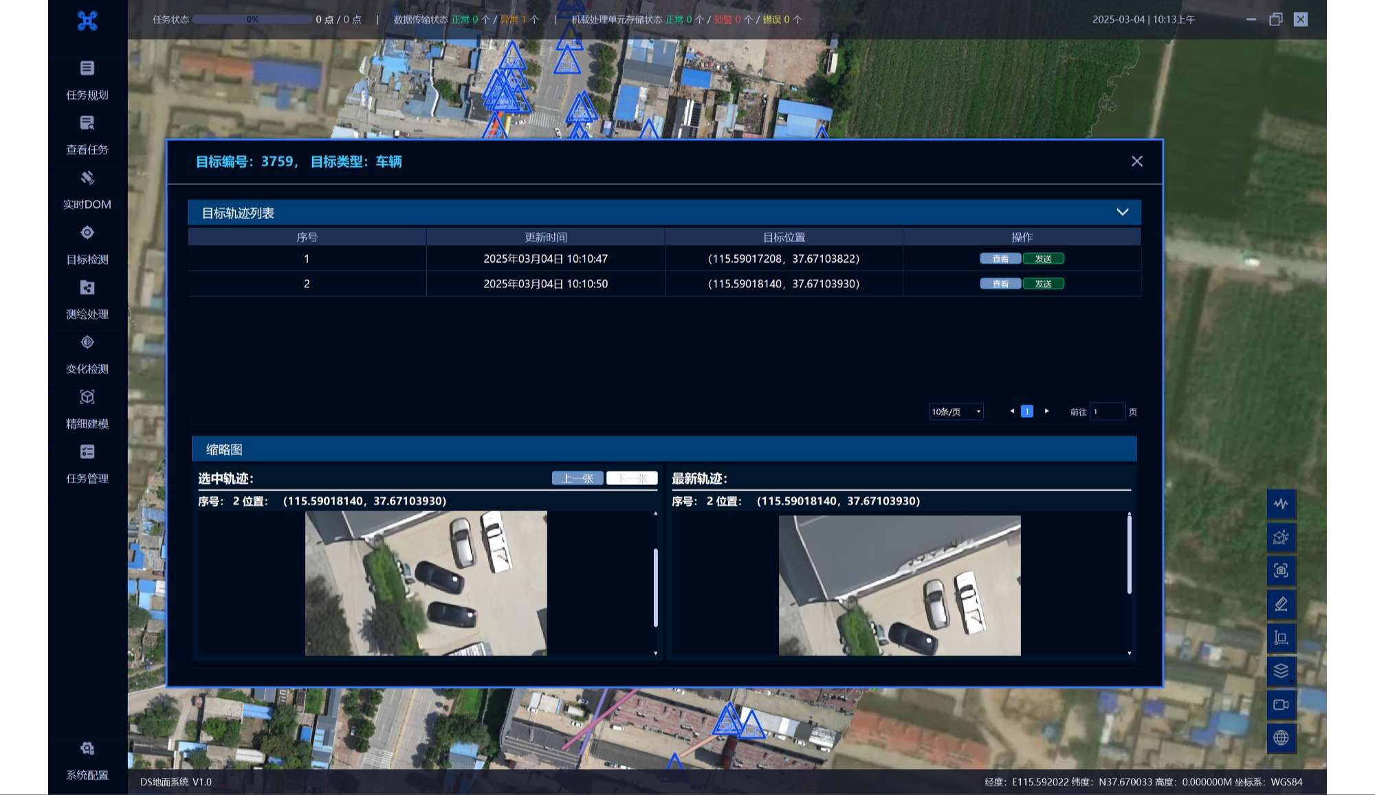Click the globe icon in right toolbar

click(x=1281, y=738)
